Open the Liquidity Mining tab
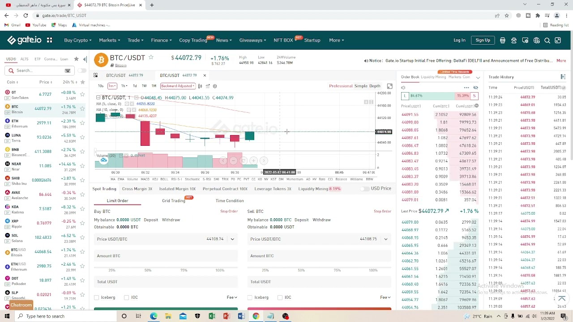The height and width of the screenshot is (322, 573). [x=433, y=77]
